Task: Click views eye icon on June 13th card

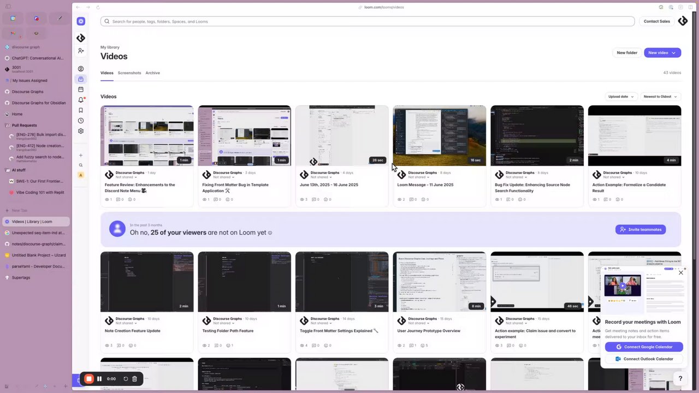Action: tap(302, 199)
